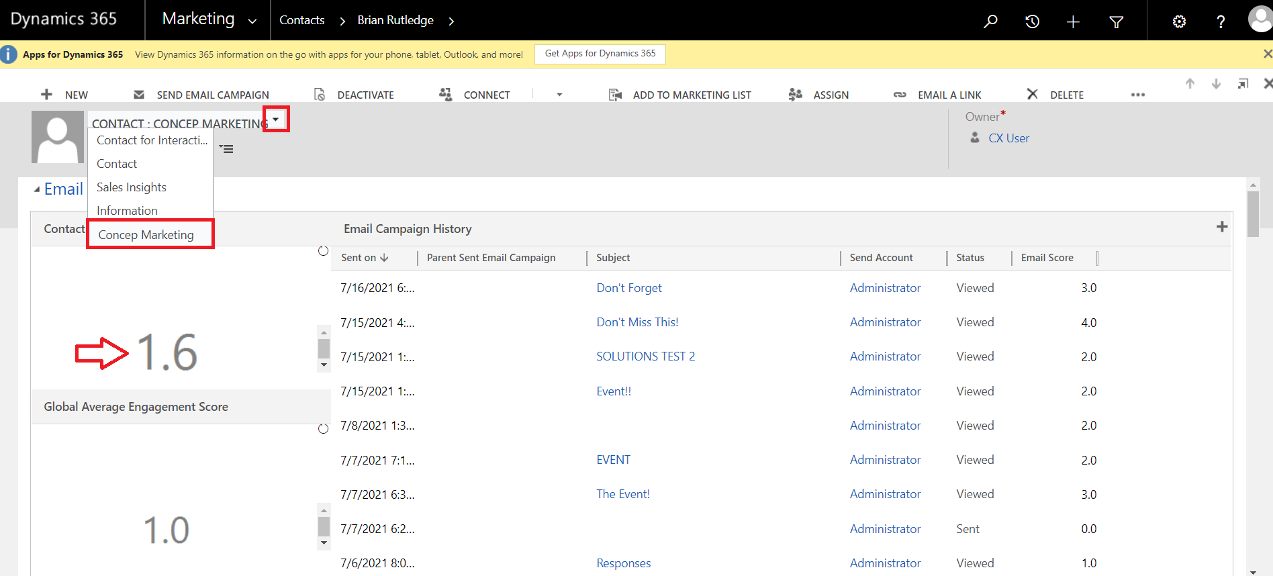Sort by Sent on column

click(x=365, y=258)
